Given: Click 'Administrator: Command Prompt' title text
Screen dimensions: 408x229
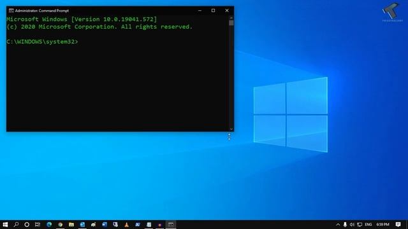Looking at the screenshot, I should (42, 11).
